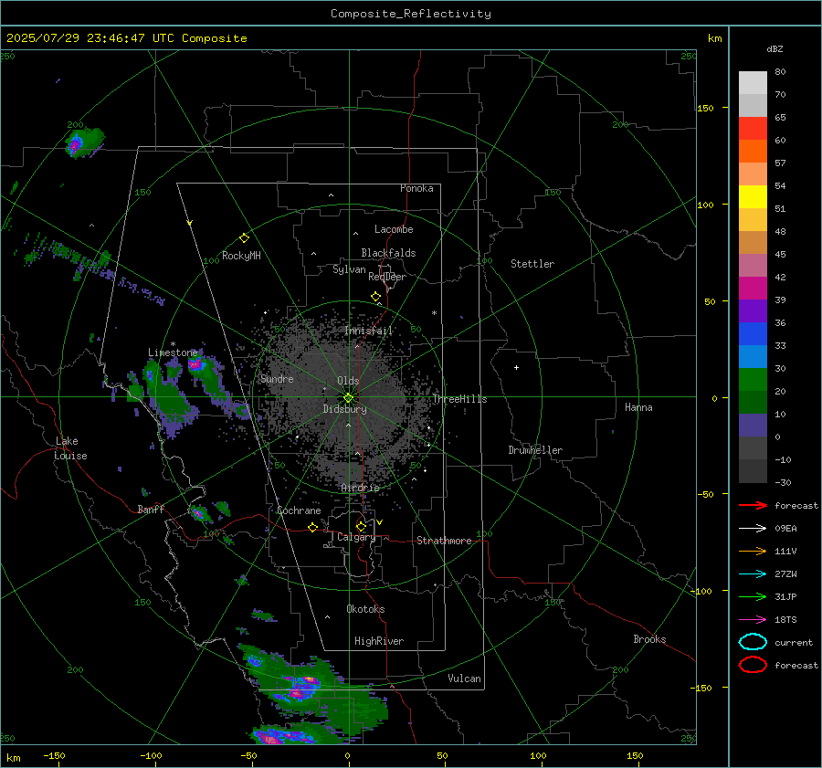Click the Lake Louise label
Screen dimensions: 822x768
tap(70, 448)
